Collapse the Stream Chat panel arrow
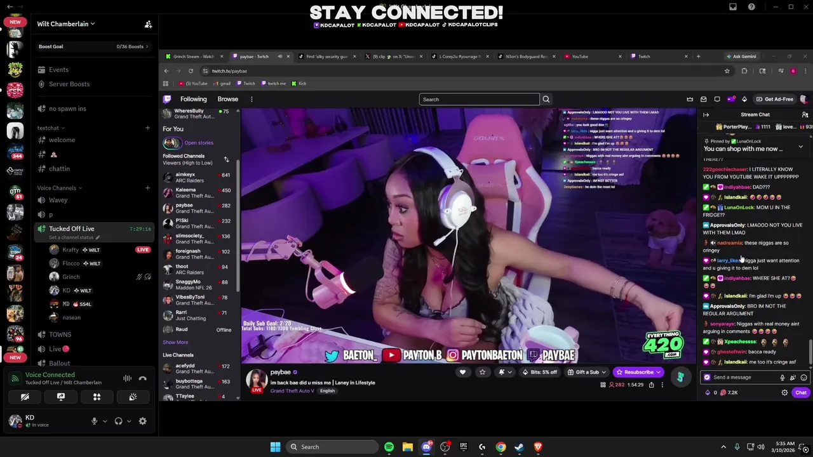The width and height of the screenshot is (813, 457). (x=706, y=115)
